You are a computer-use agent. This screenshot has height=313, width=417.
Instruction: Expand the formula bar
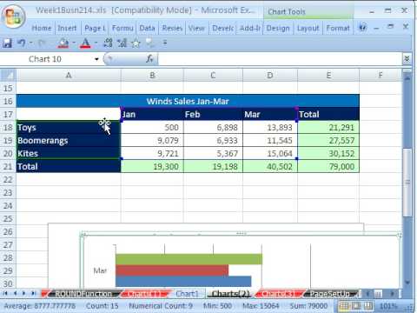click(x=407, y=59)
